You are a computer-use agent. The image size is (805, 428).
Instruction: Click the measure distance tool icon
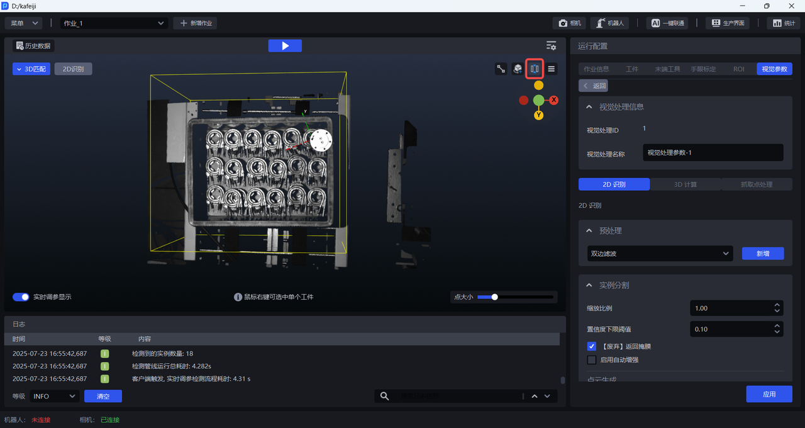501,69
